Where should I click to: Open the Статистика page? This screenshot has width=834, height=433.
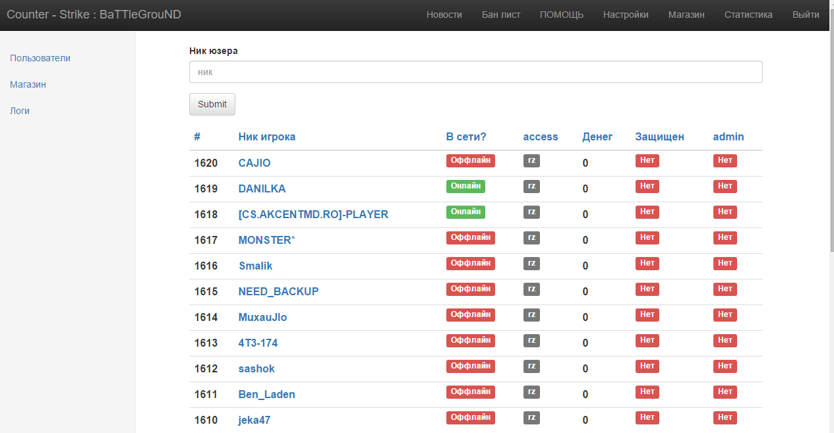pos(748,14)
